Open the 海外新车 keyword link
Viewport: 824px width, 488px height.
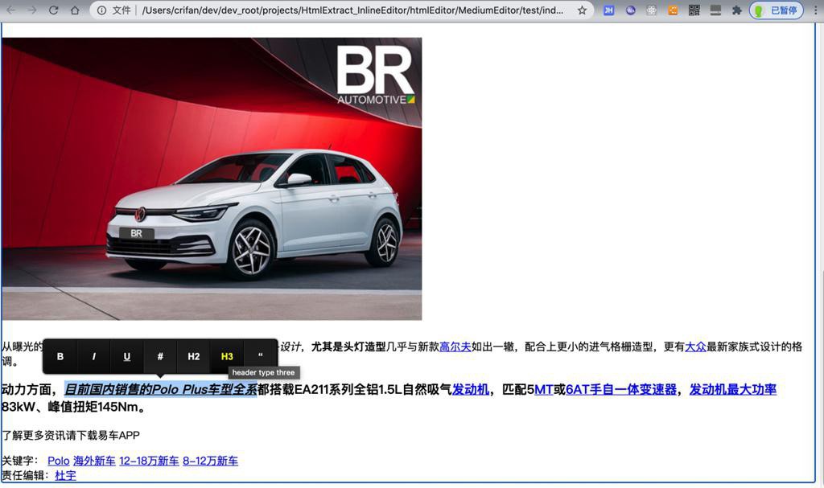(x=94, y=461)
